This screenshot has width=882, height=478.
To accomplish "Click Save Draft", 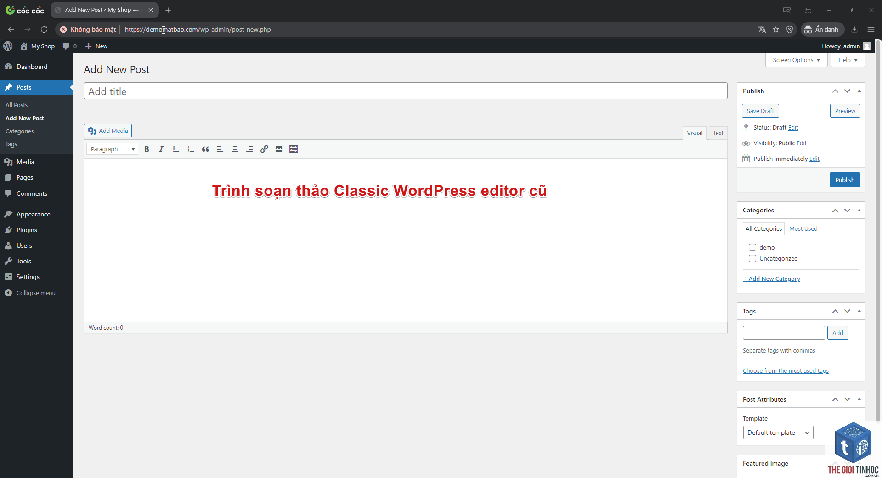I will 760,111.
